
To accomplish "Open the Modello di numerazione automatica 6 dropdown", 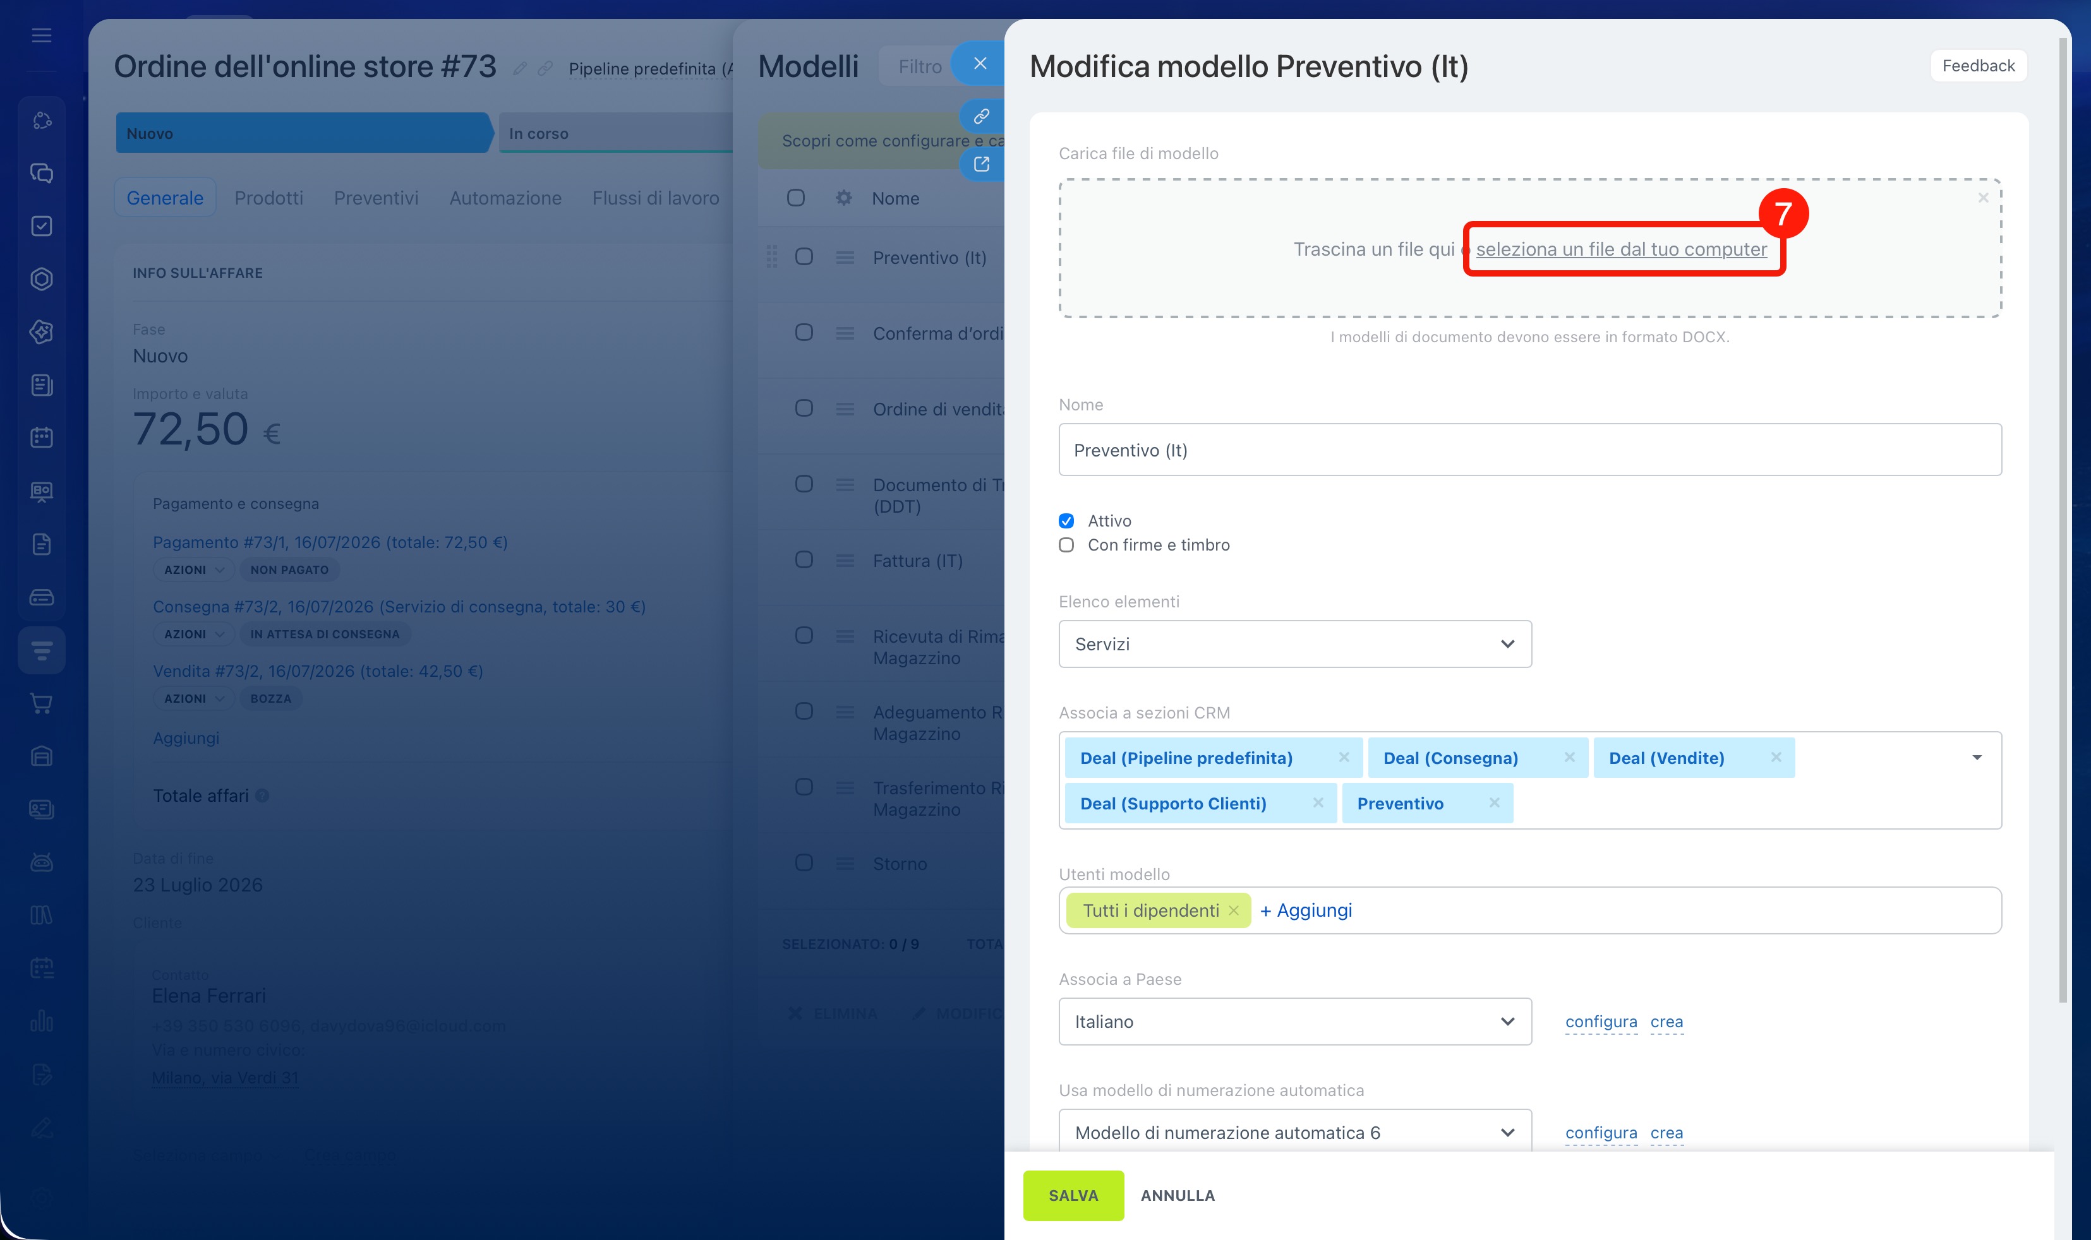I will [x=1294, y=1132].
